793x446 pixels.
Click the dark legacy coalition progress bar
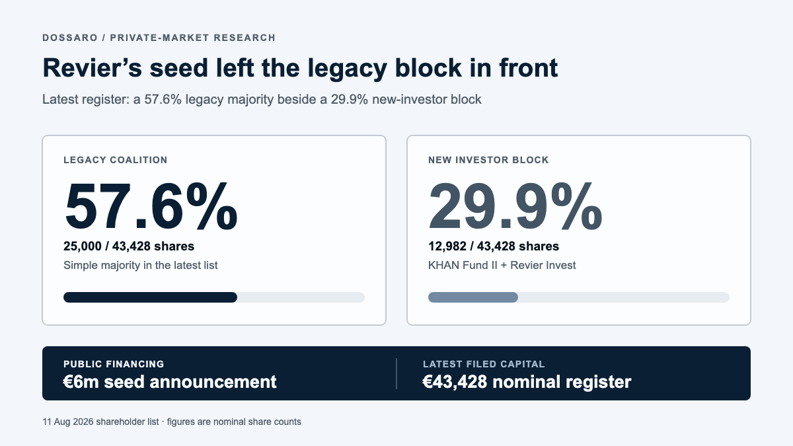[150, 297]
